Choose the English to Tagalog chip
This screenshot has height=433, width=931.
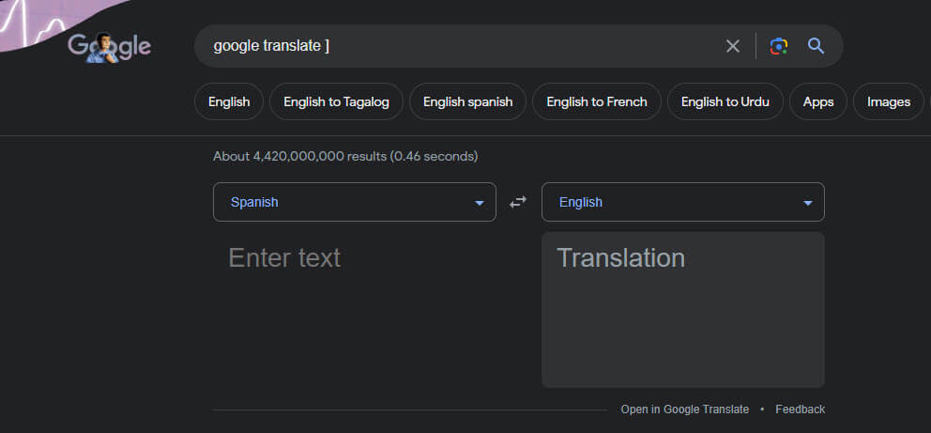pyautogui.click(x=336, y=101)
